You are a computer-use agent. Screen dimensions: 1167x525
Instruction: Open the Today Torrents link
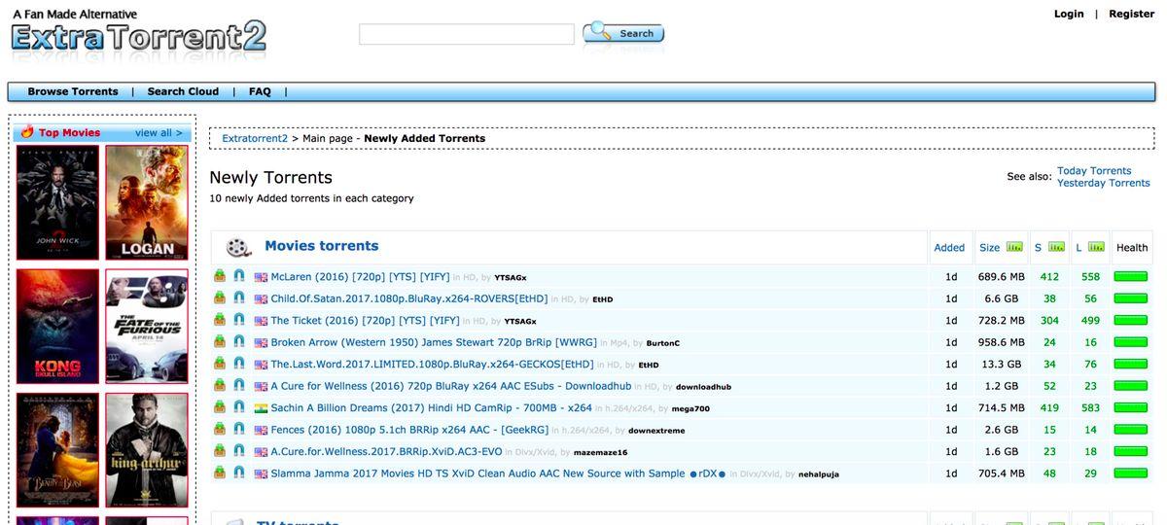1094,171
